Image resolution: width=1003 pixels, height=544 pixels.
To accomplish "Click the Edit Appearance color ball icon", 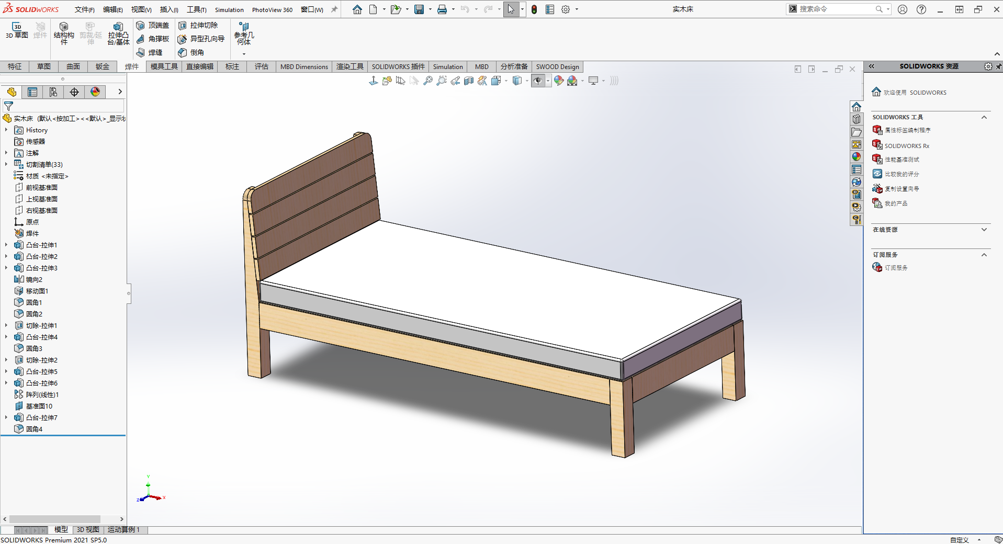I will click(559, 81).
